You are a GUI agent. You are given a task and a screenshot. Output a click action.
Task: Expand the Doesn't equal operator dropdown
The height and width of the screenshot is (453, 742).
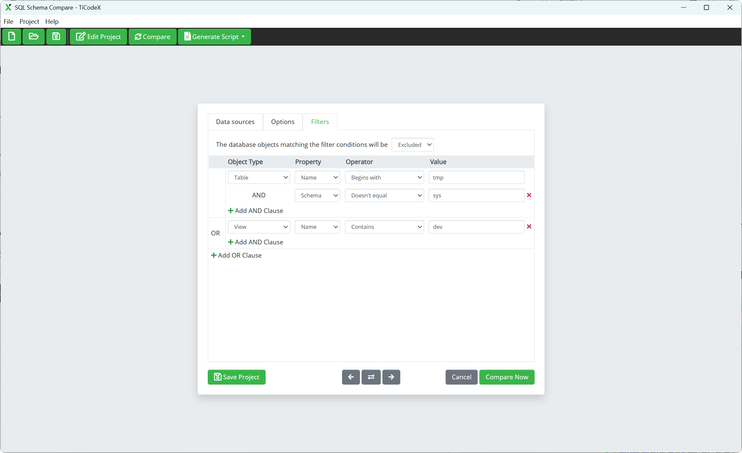click(384, 195)
